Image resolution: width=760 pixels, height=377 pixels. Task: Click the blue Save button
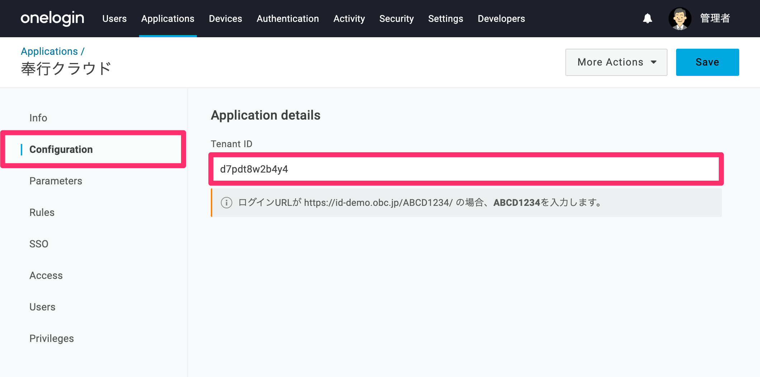pos(707,62)
